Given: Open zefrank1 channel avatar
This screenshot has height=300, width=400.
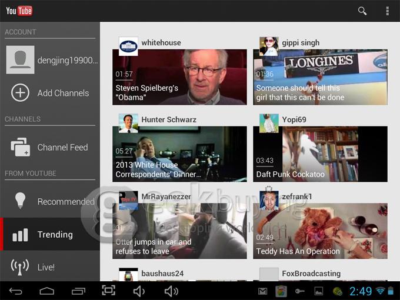Looking at the screenshot, I should tap(269, 200).
